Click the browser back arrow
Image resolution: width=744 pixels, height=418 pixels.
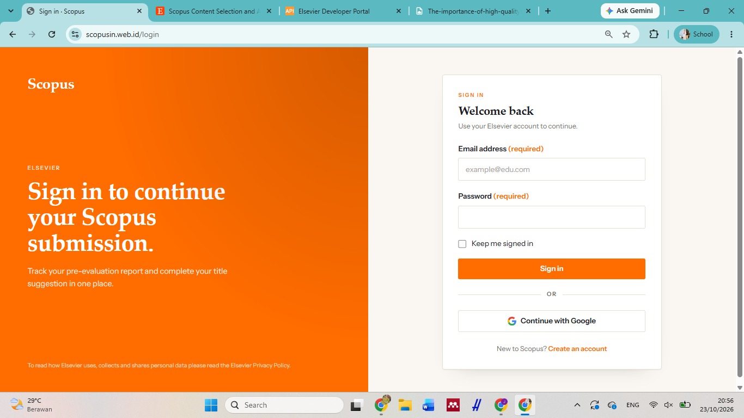[13, 34]
